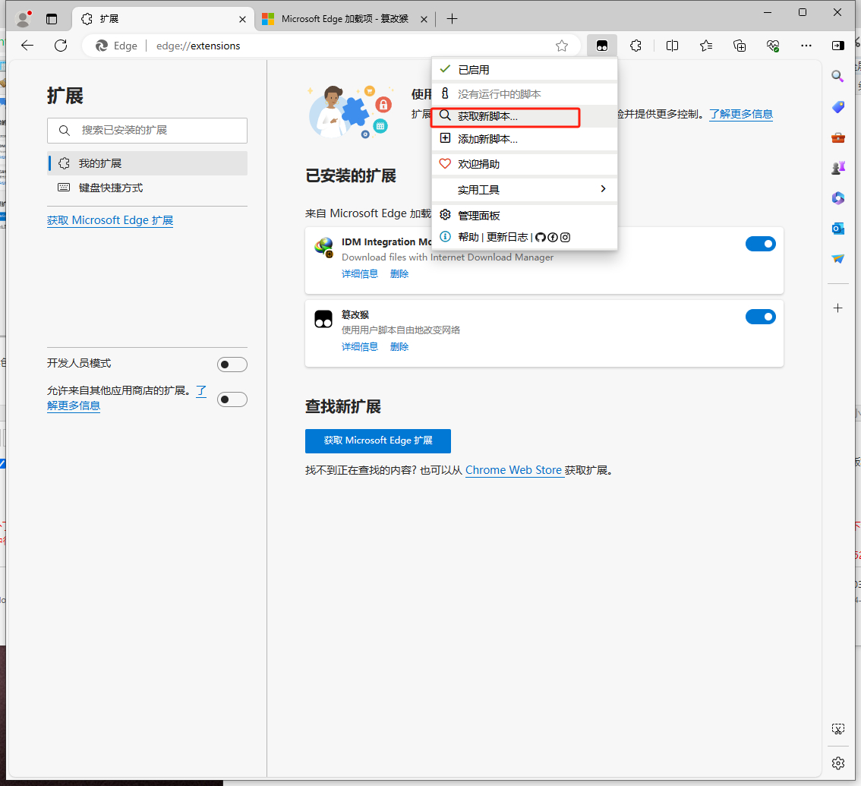Expand the 实用工具 submenu arrow
The height and width of the screenshot is (786, 861).
(604, 189)
